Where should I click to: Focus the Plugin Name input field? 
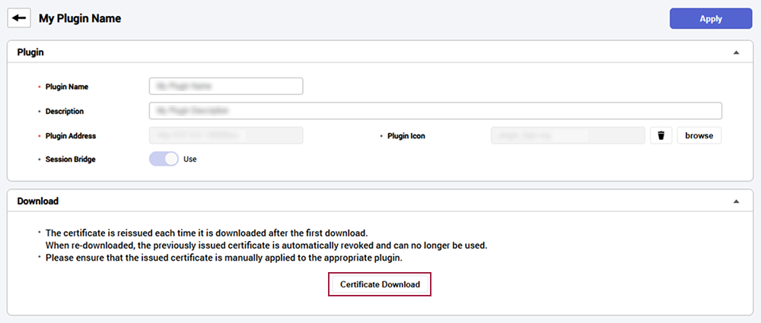[226, 87]
